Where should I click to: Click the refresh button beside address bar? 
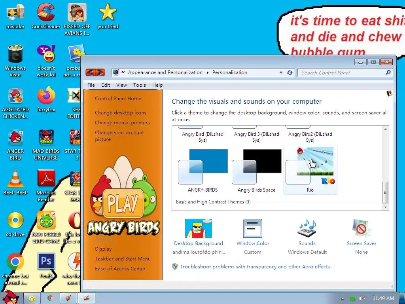pos(290,73)
